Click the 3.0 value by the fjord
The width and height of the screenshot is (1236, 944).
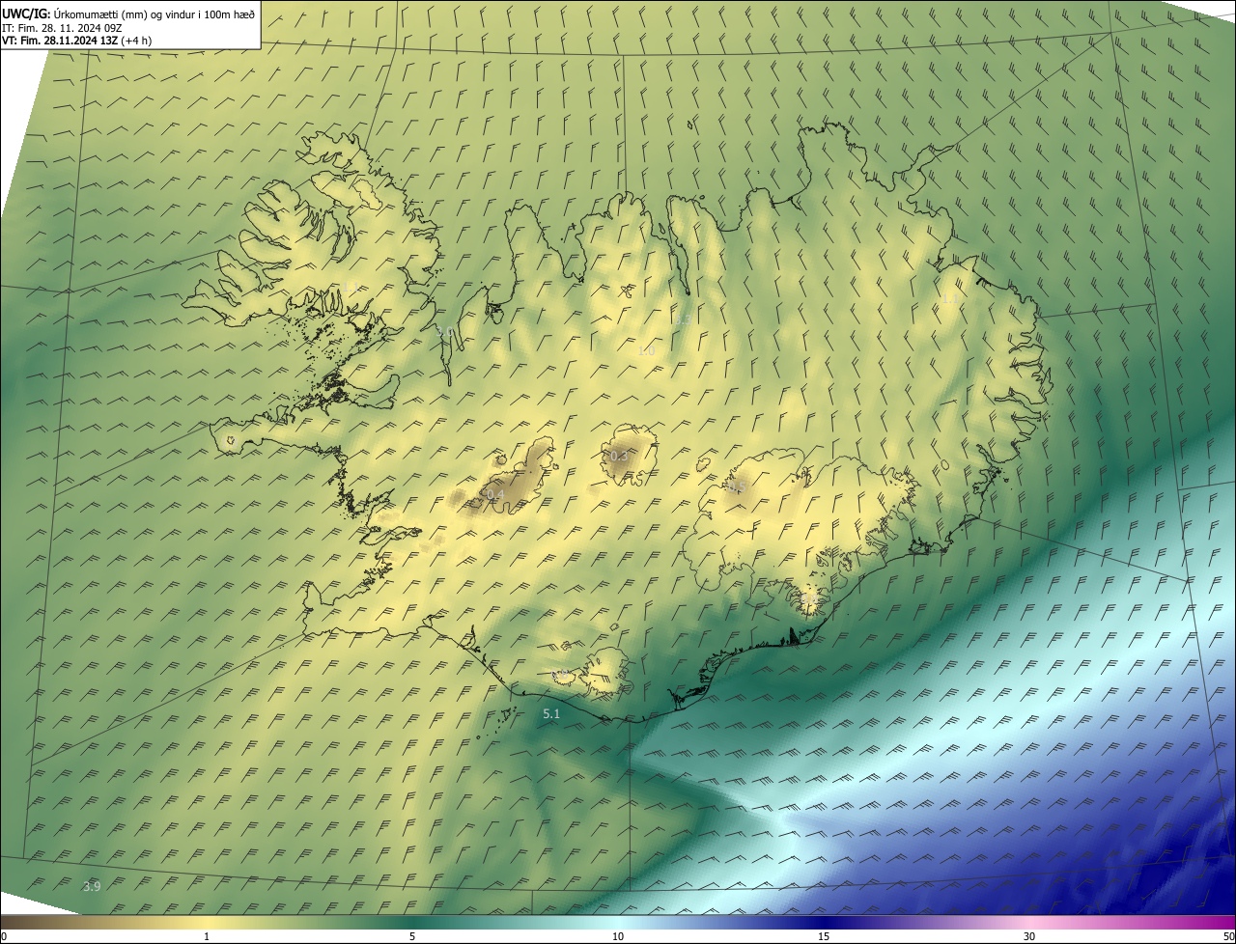[x=445, y=331]
